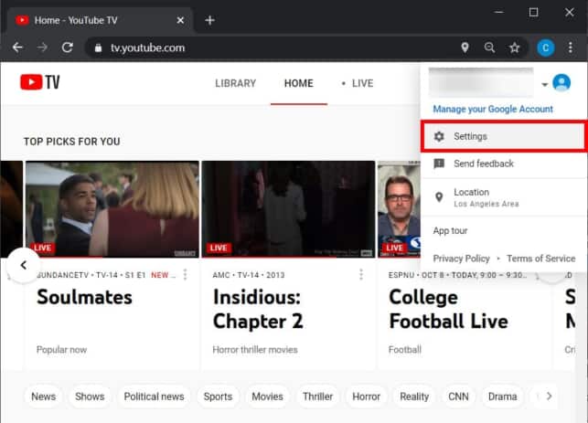Open the Soulmates live thumbnail
This screenshot has height=423, width=588.
[x=112, y=209]
